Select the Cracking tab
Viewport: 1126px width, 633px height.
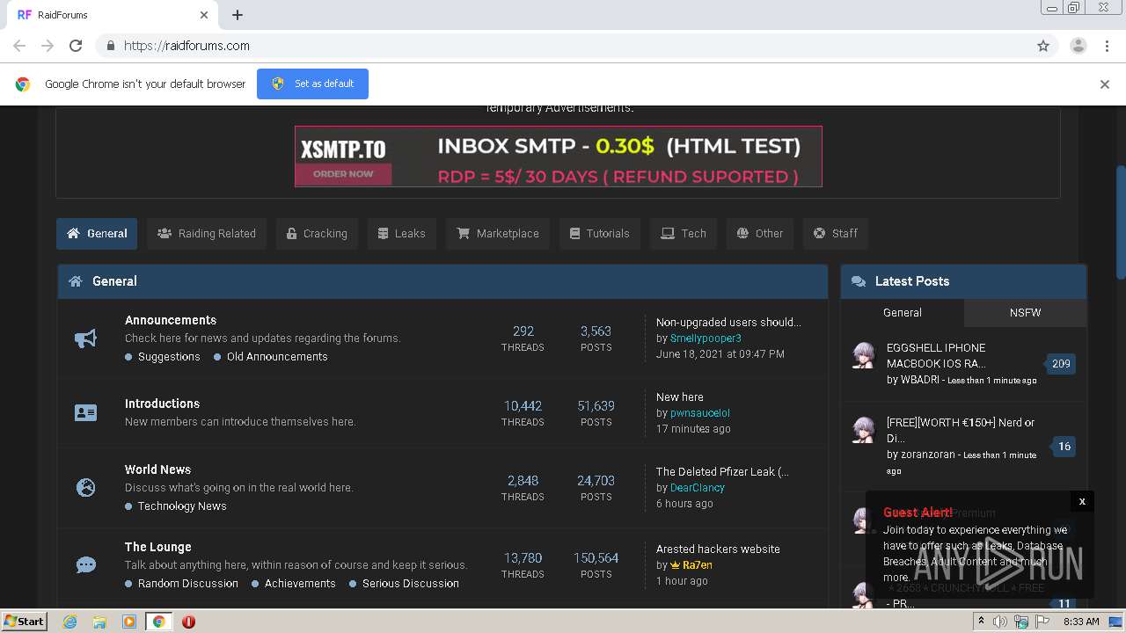[317, 234]
